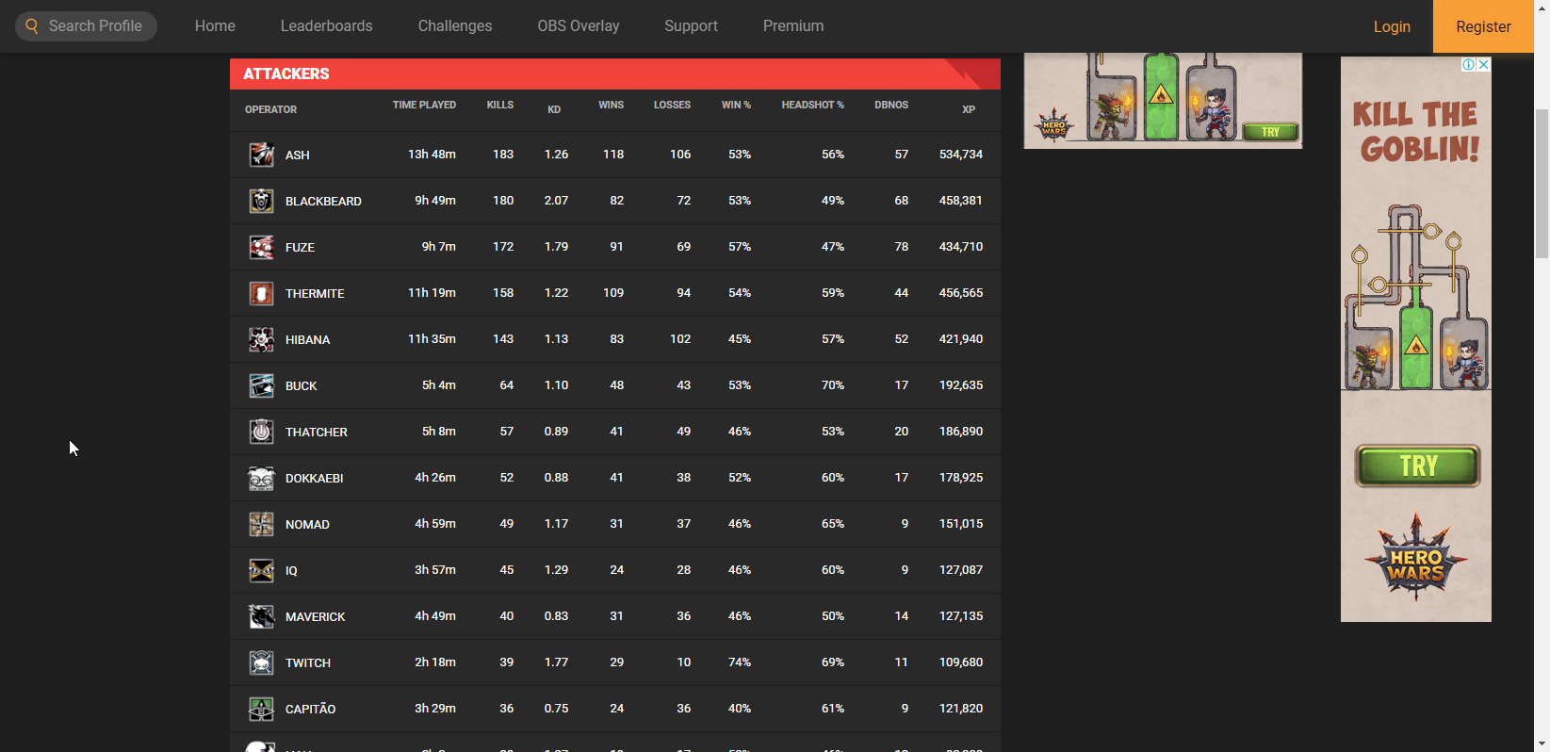Click the Dokkaebi operator icon
This screenshot has width=1550, height=752.
coord(261,478)
